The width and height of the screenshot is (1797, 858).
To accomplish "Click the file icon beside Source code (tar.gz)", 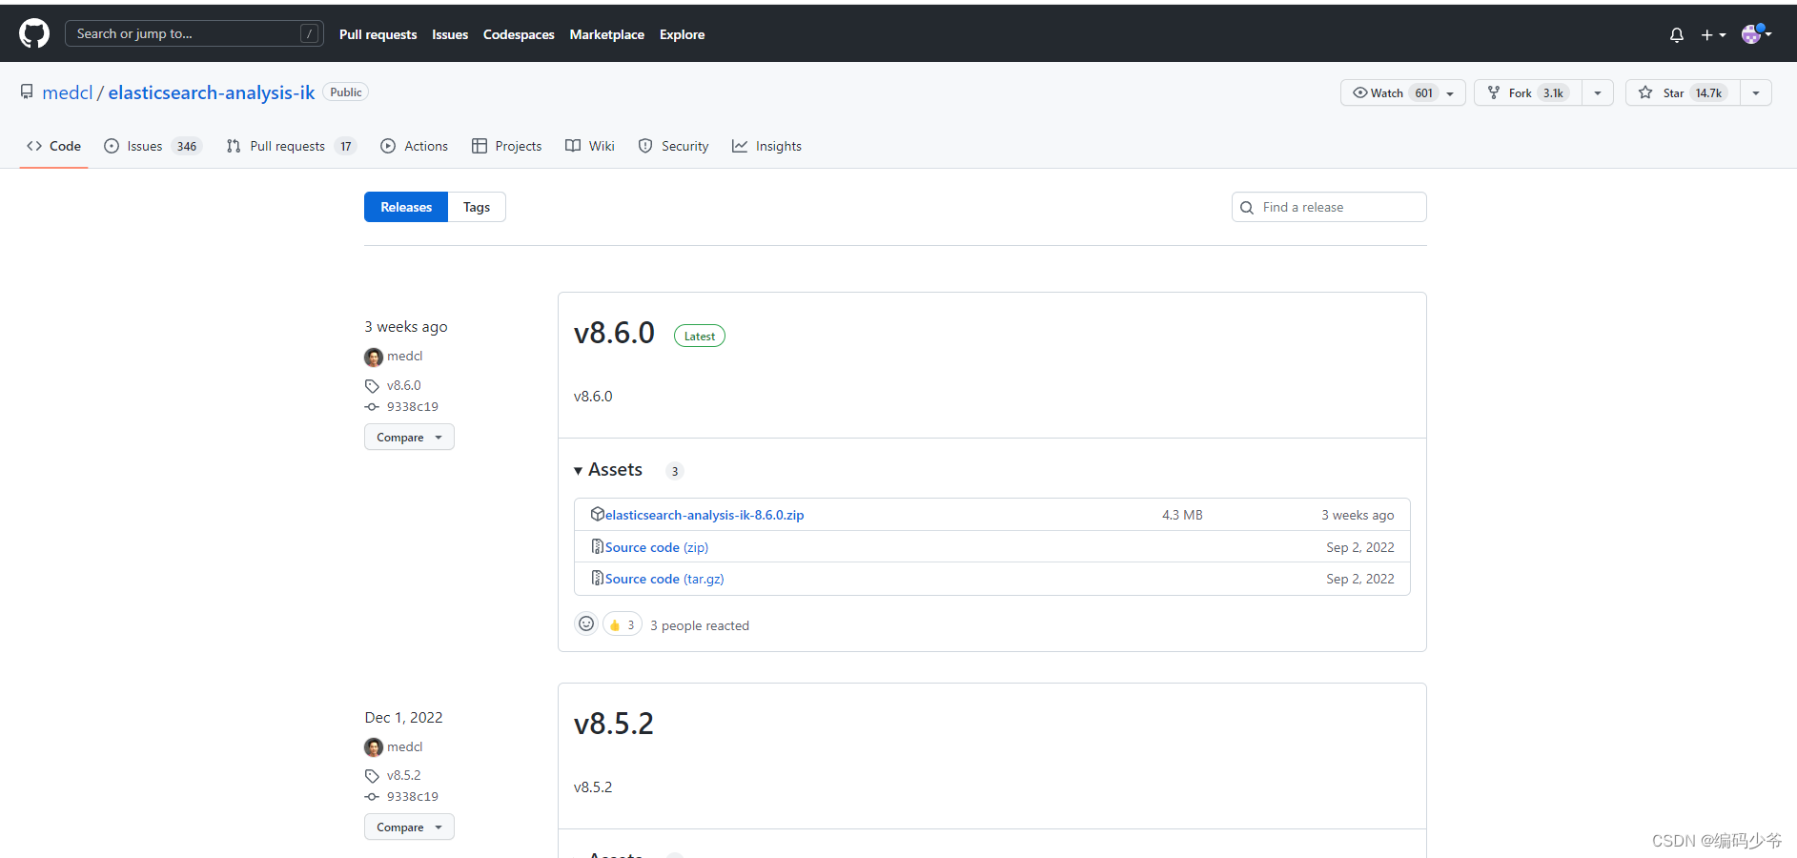I will (598, 578).
